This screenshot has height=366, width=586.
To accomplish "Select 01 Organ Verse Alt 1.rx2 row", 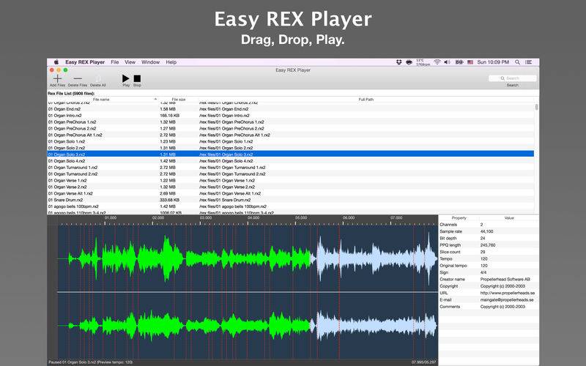I will [290, 193].
